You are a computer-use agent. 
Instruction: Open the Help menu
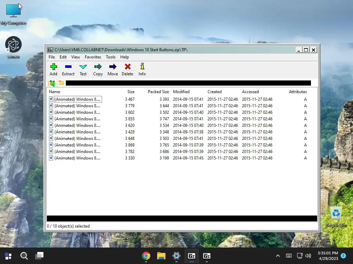124,57
